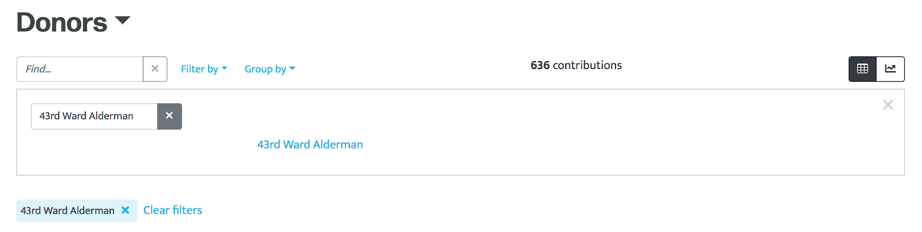Open the Group by menu

[x=270, y=69]
